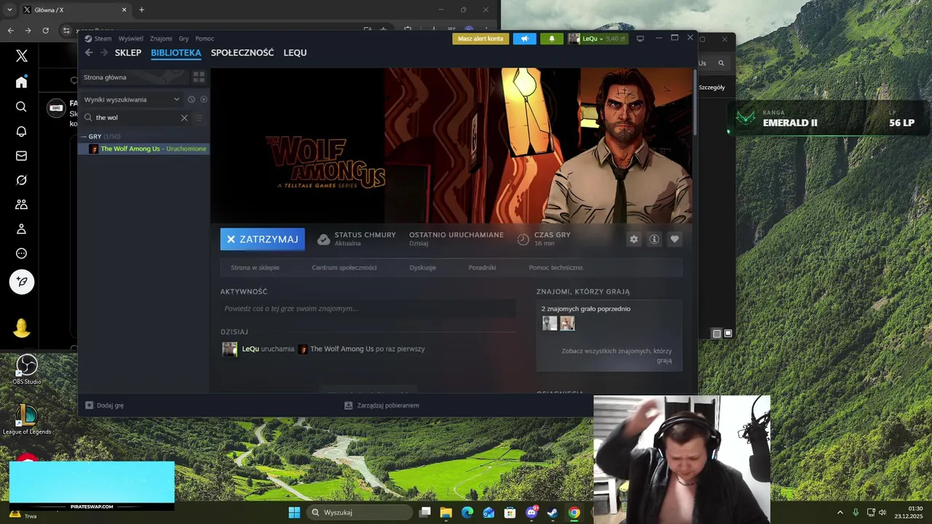Open X account avatar in sidebar
This screenshot has width=932, height=524.
point(22,328)
